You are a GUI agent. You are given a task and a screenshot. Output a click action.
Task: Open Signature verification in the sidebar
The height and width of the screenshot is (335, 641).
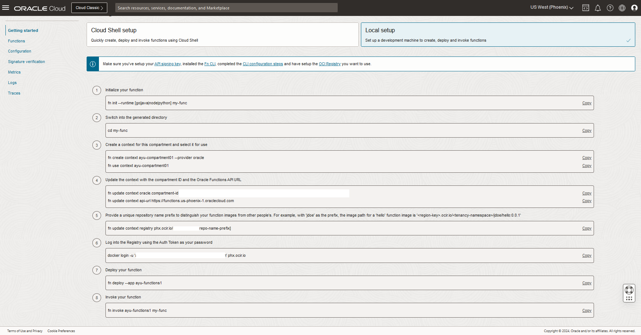pos(26,62)
